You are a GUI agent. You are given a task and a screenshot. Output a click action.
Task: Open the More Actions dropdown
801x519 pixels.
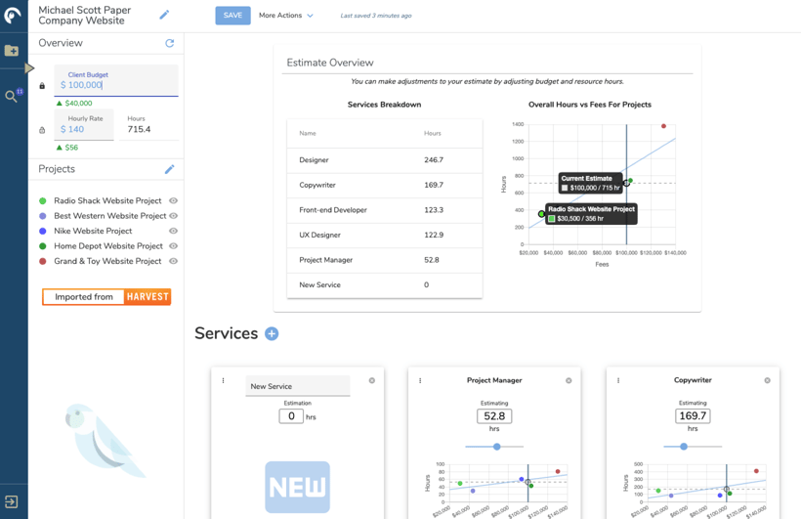click(285, 16)
